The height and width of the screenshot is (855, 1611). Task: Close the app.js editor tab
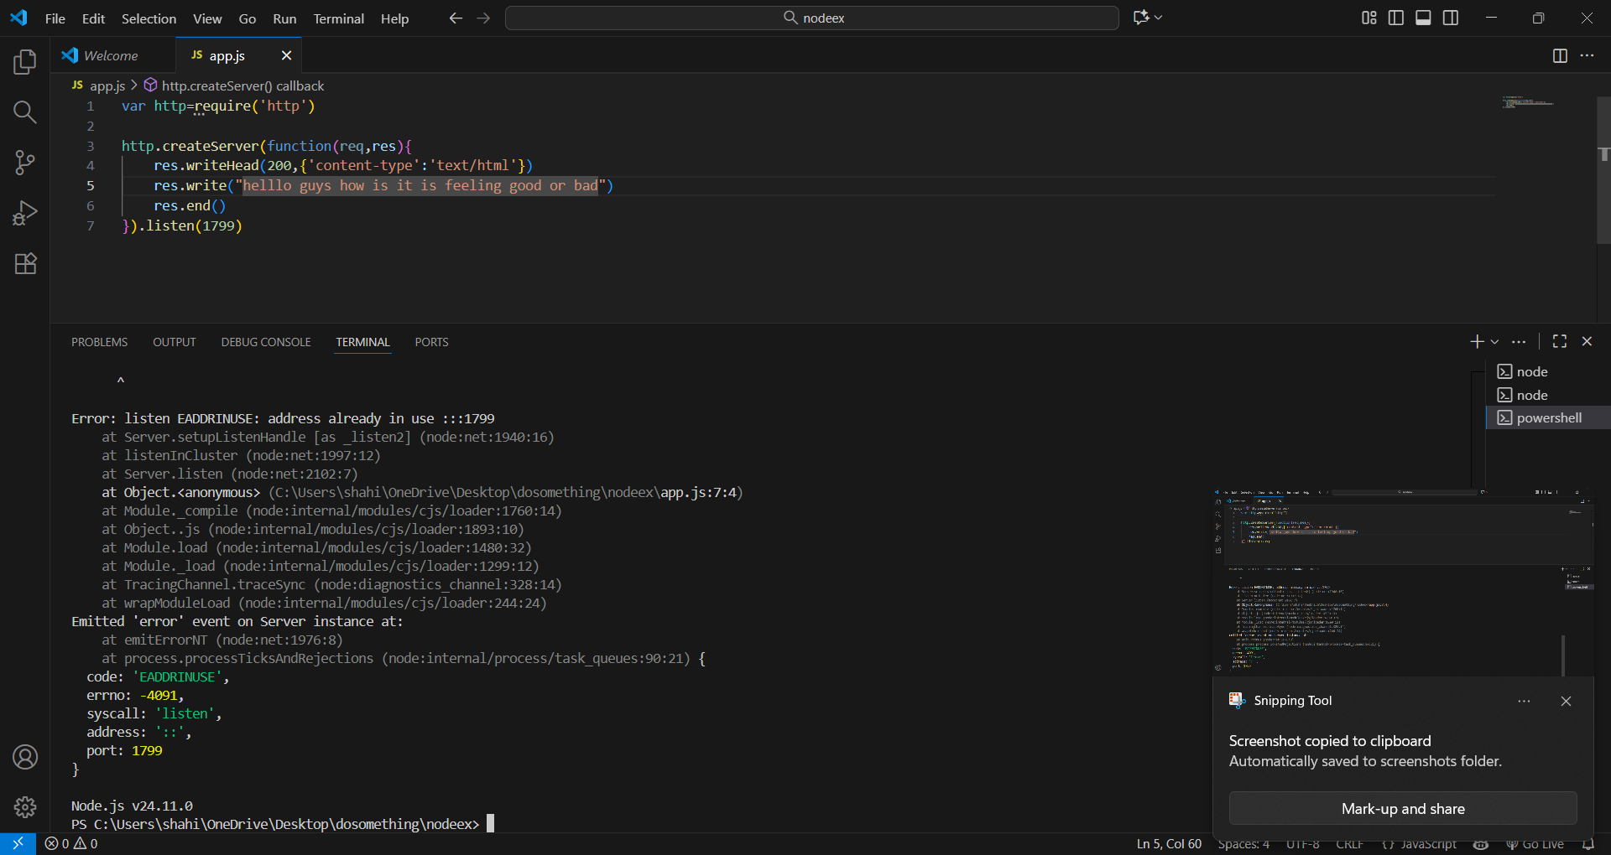[286, 55]
